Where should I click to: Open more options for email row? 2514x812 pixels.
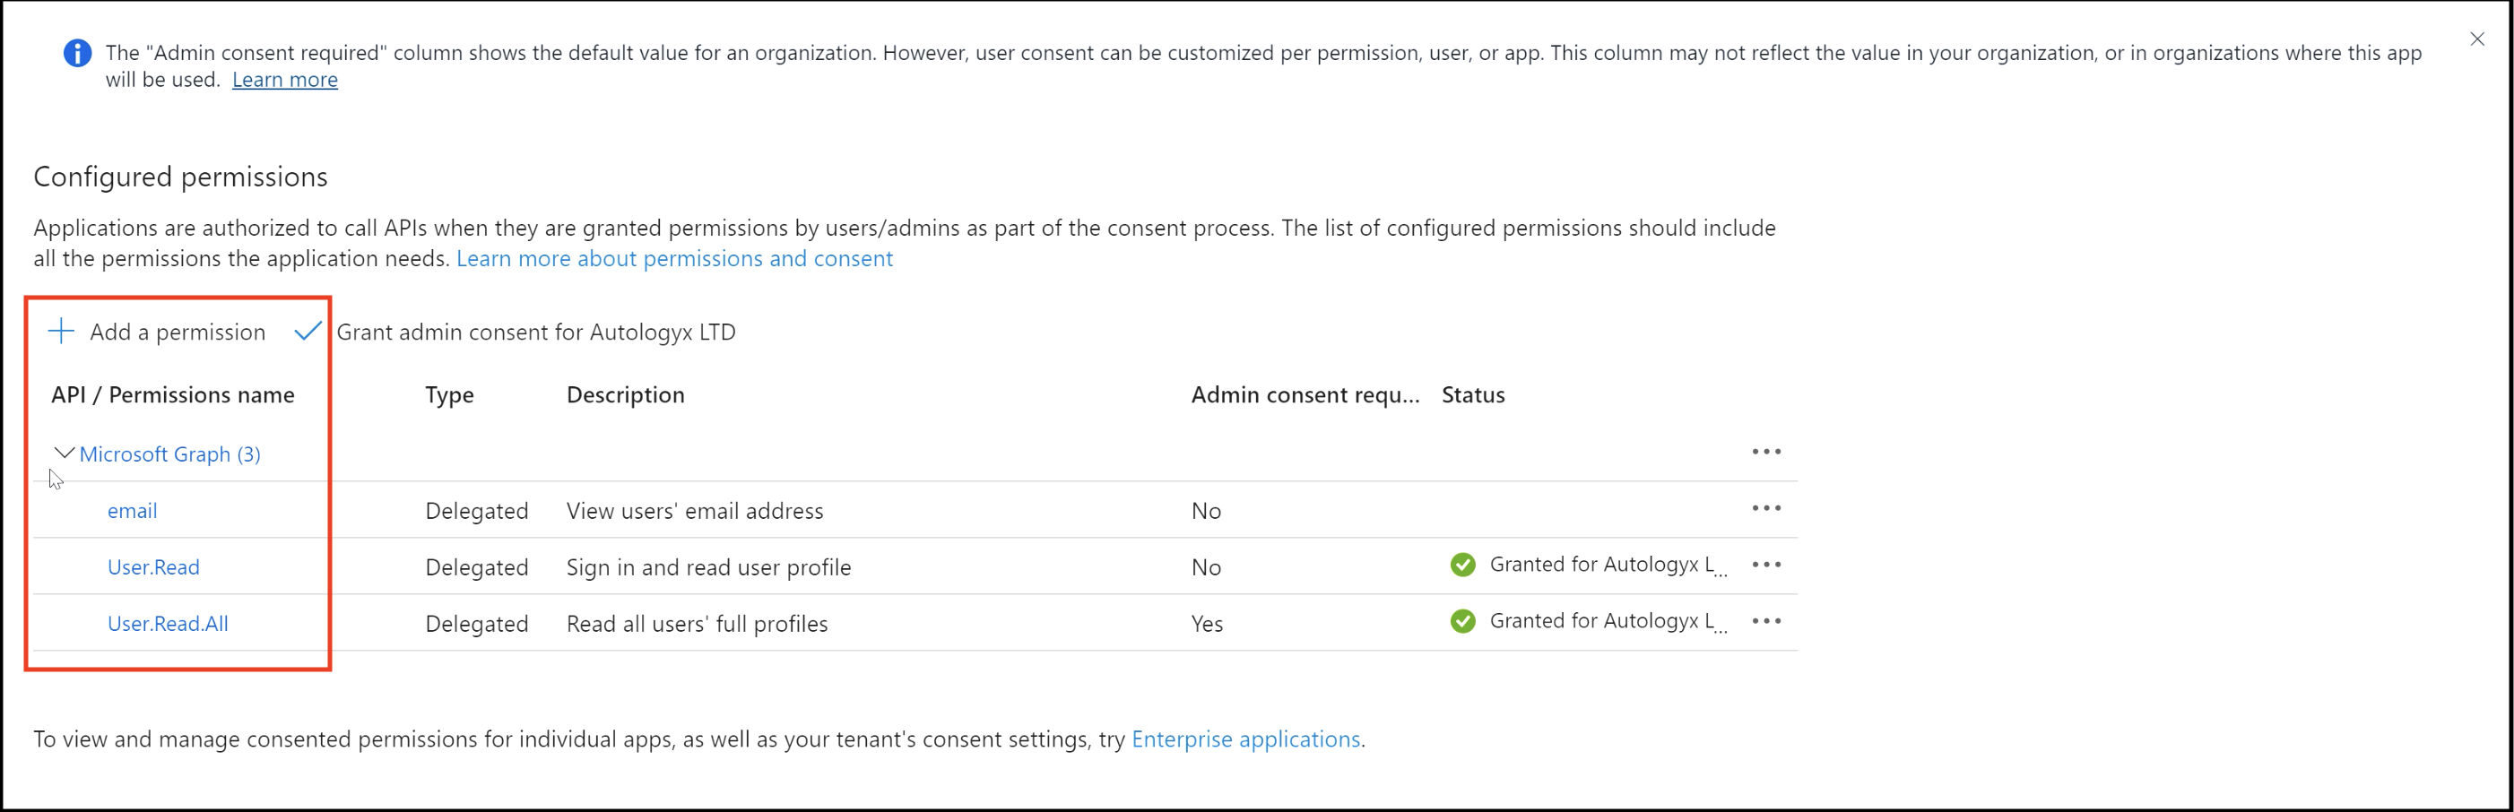(x=1766, y=508)
